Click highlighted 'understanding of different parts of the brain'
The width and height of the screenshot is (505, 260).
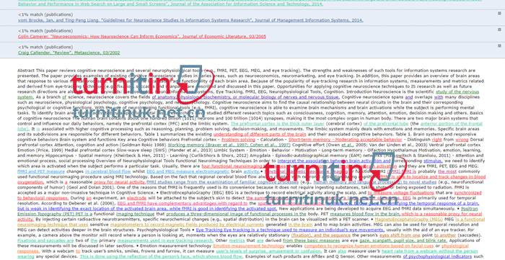click(260, 135)
